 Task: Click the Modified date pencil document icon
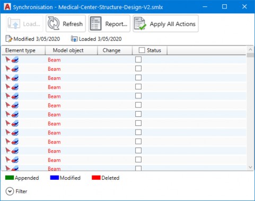9,39
